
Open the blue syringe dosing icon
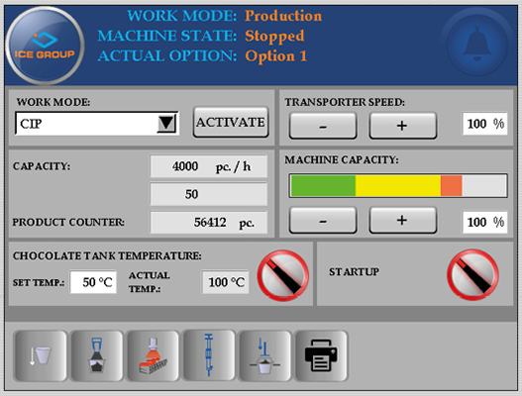pyautogui.click(x=209, y=354)
